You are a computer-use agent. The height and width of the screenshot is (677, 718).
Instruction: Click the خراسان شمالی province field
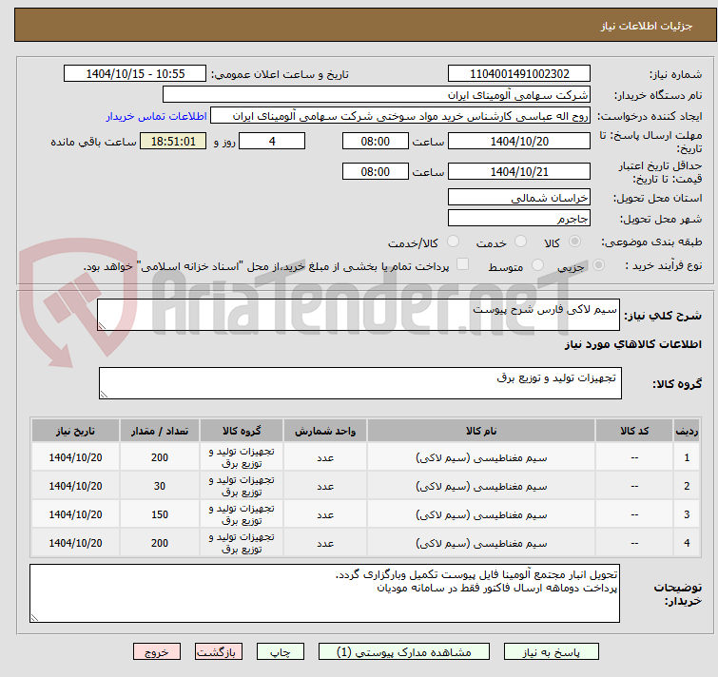point(519,197)
